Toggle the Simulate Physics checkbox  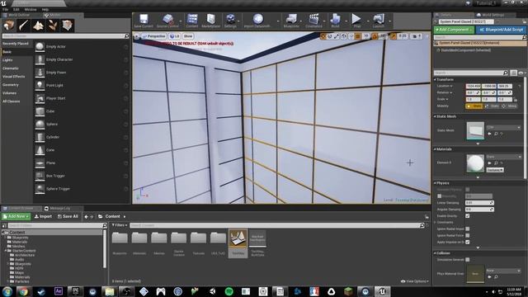pyautogui.click(x=468, y=190)
